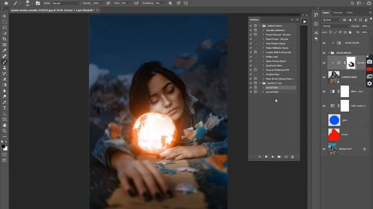This screenshot has width=373, height=209.
Task: Open the Opacity dropdown in options bar
Action: (x=102, y=3)
